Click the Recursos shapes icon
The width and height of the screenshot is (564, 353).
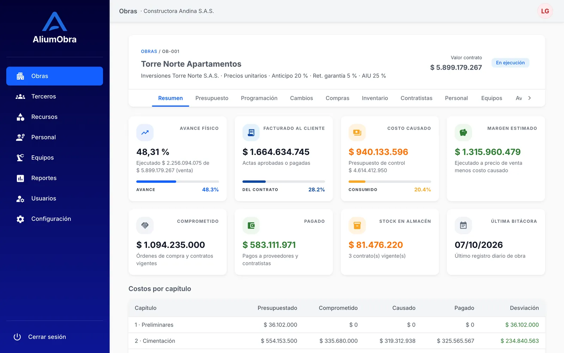tap(20, 117)
